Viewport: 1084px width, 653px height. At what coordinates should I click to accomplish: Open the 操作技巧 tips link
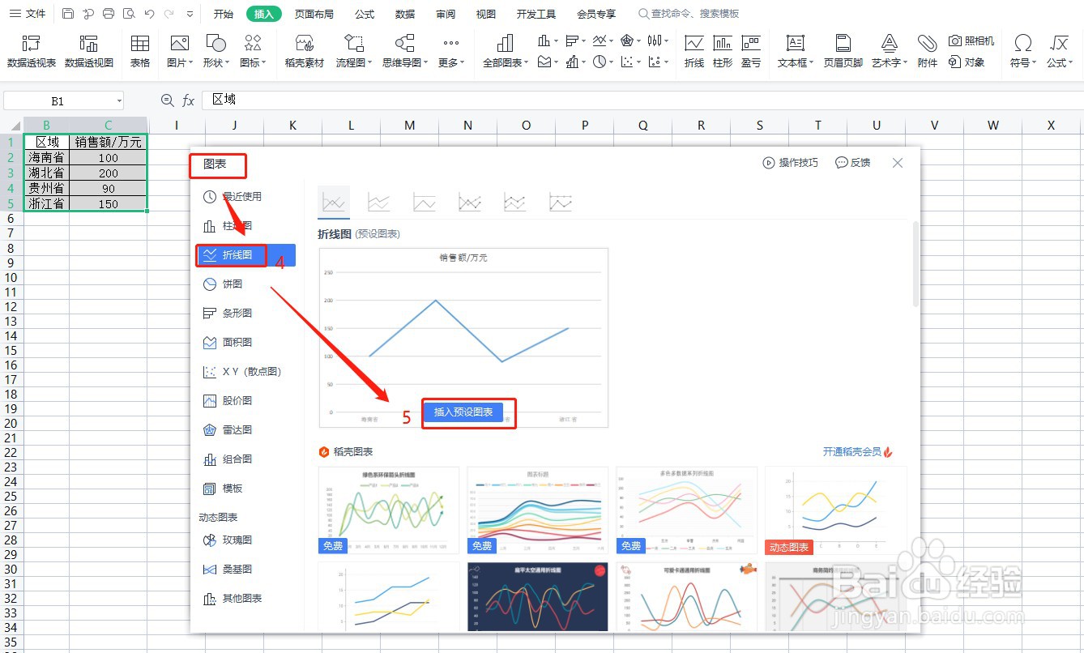791,163
